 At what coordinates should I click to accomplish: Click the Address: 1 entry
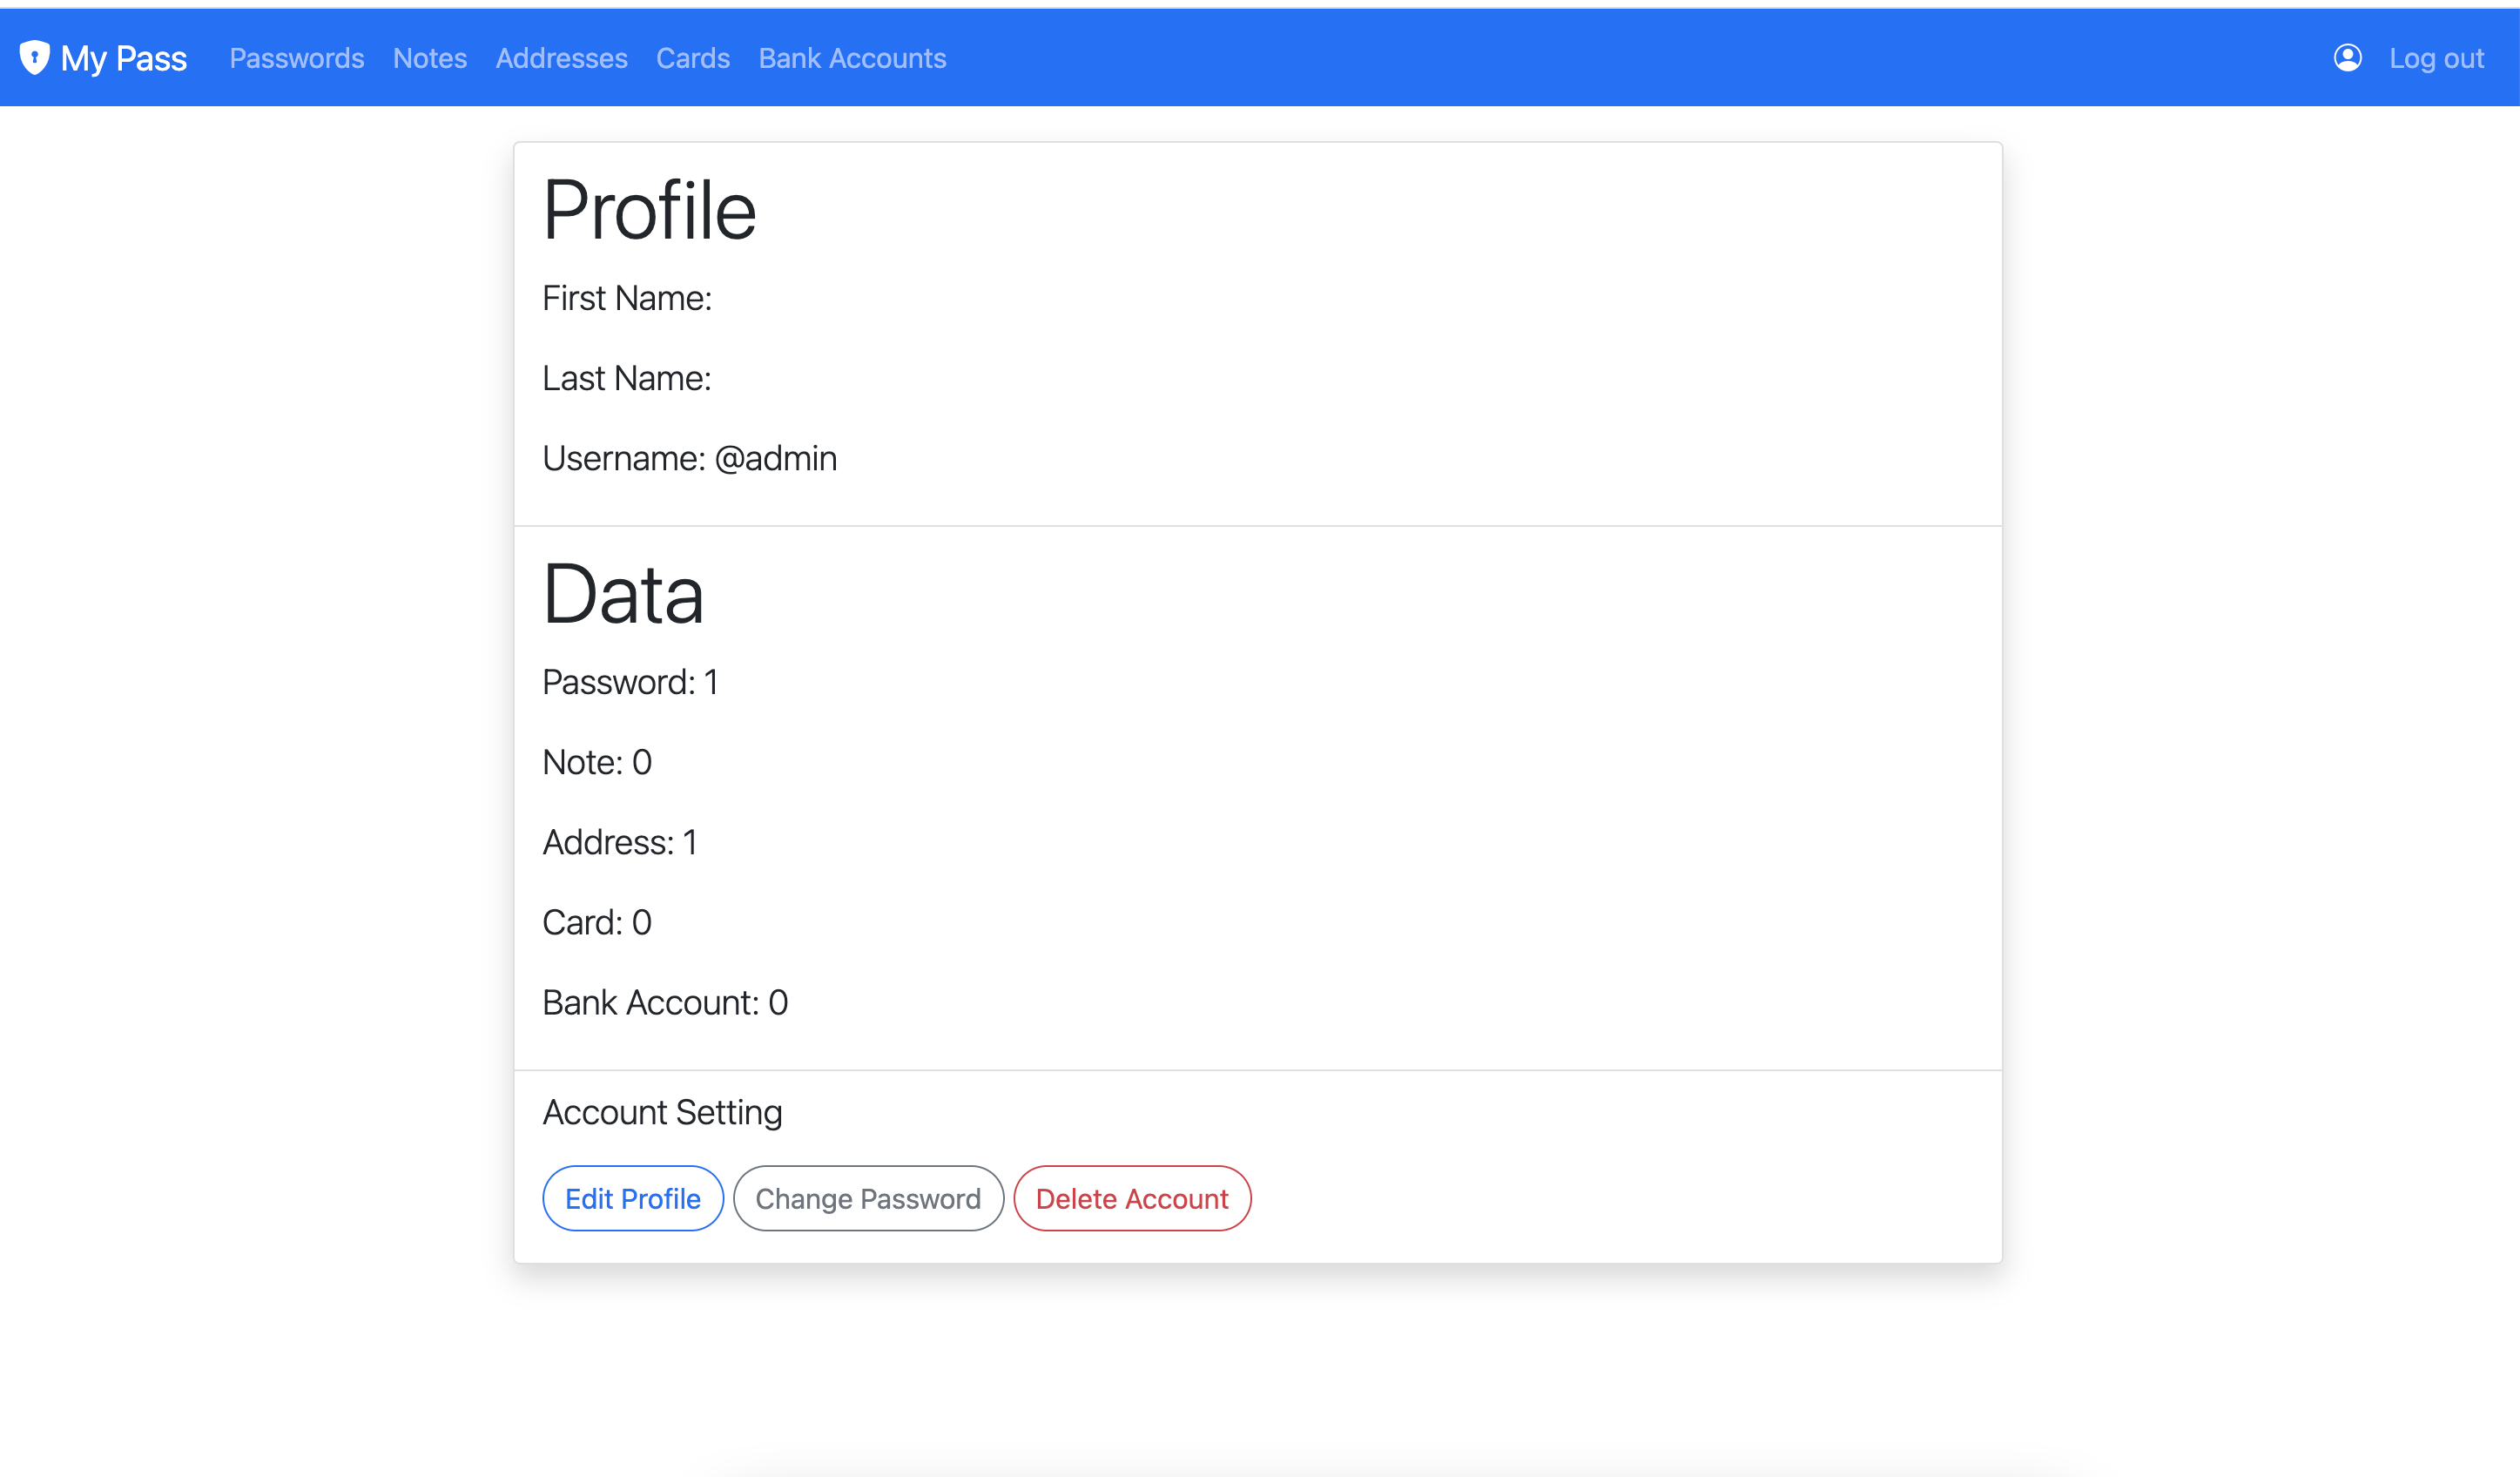tap(619, 842)
